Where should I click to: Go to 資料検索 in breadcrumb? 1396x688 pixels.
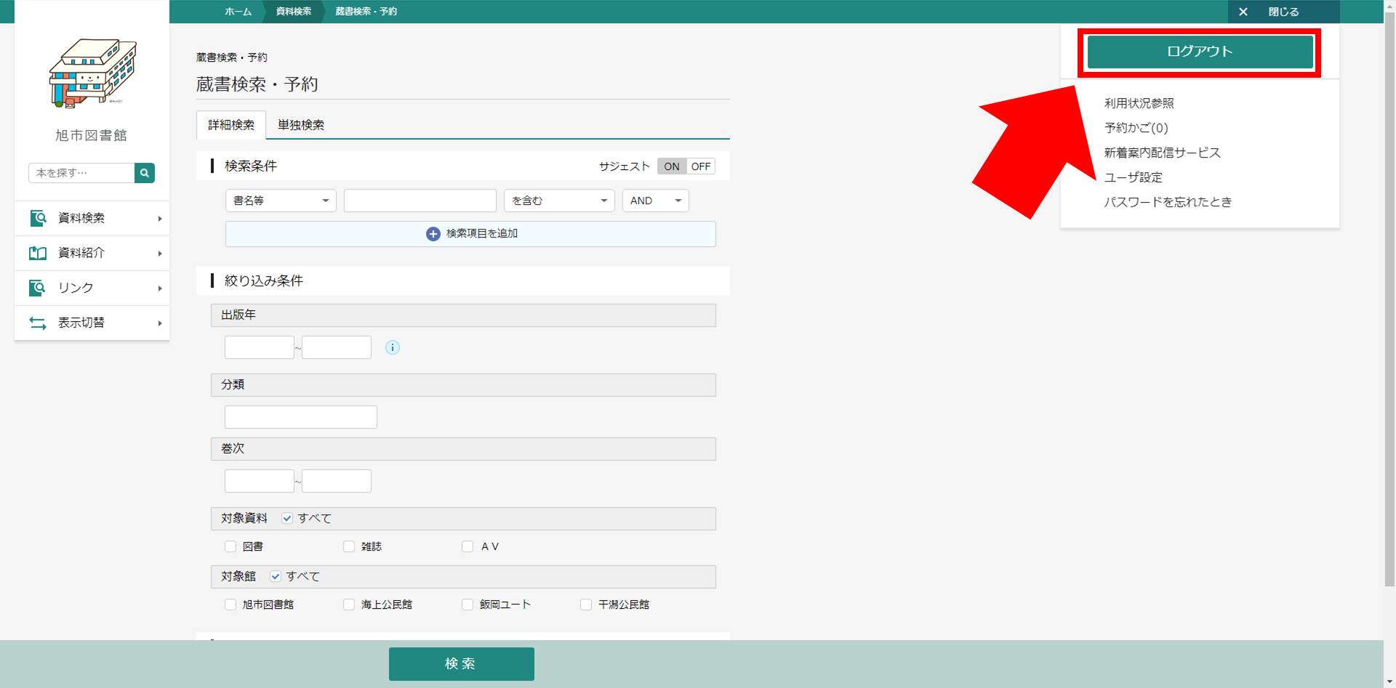pos(294,12)
